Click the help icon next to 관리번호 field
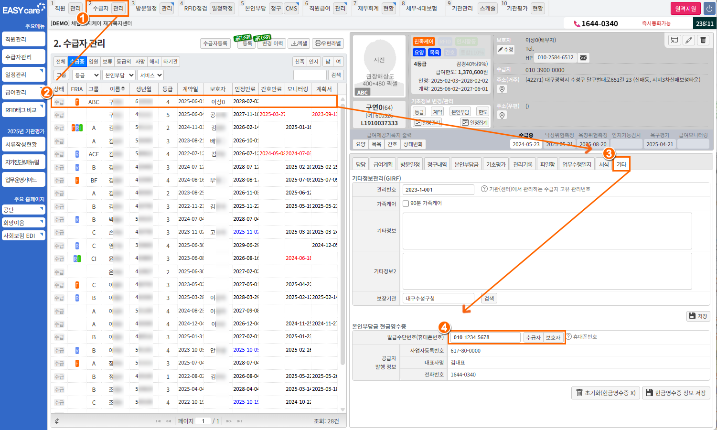Image resolution: width=717 pixels, height=430 pixels. click(484, 189)
